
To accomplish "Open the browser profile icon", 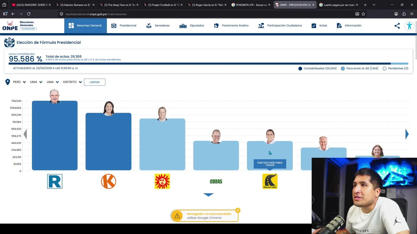I will pyautogui.click(x=396, y=14).
